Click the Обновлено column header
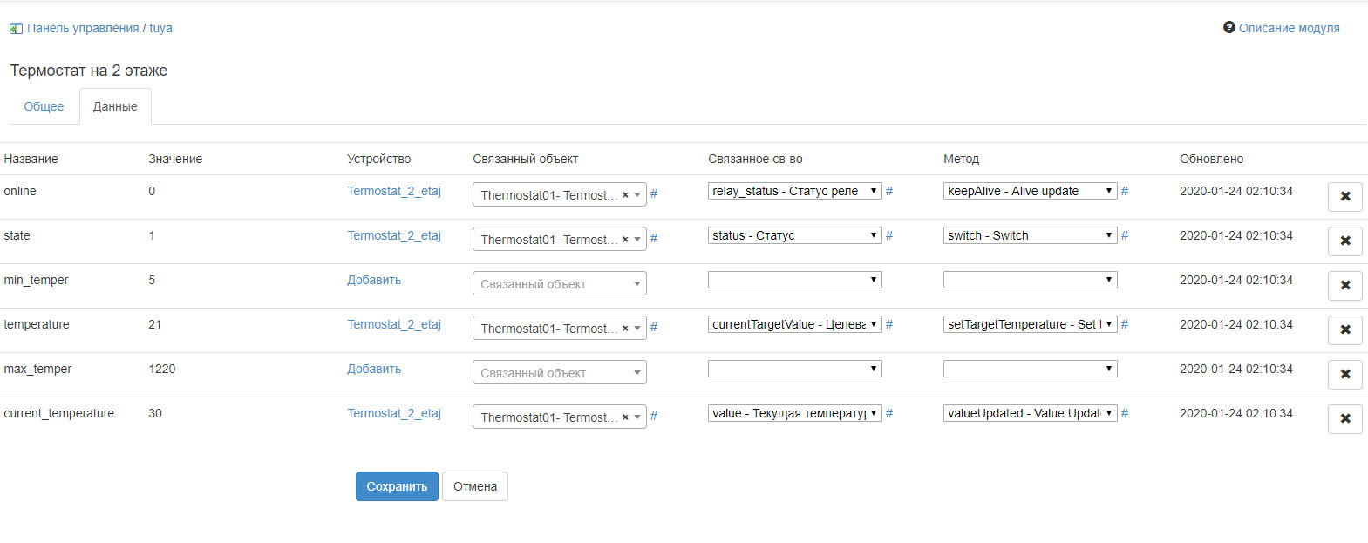This screenshot has height=543, width=1368. (1211, 159)
